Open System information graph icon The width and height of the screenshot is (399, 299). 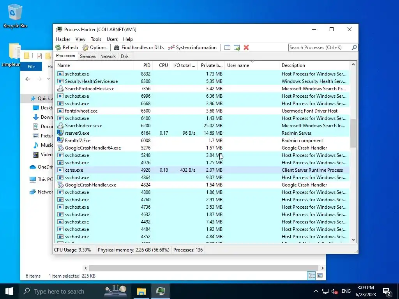[x=171, y=47]
